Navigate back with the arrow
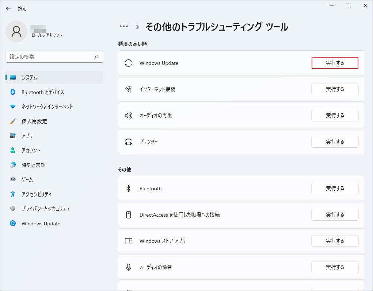The image size is (373, 291). 8,8
